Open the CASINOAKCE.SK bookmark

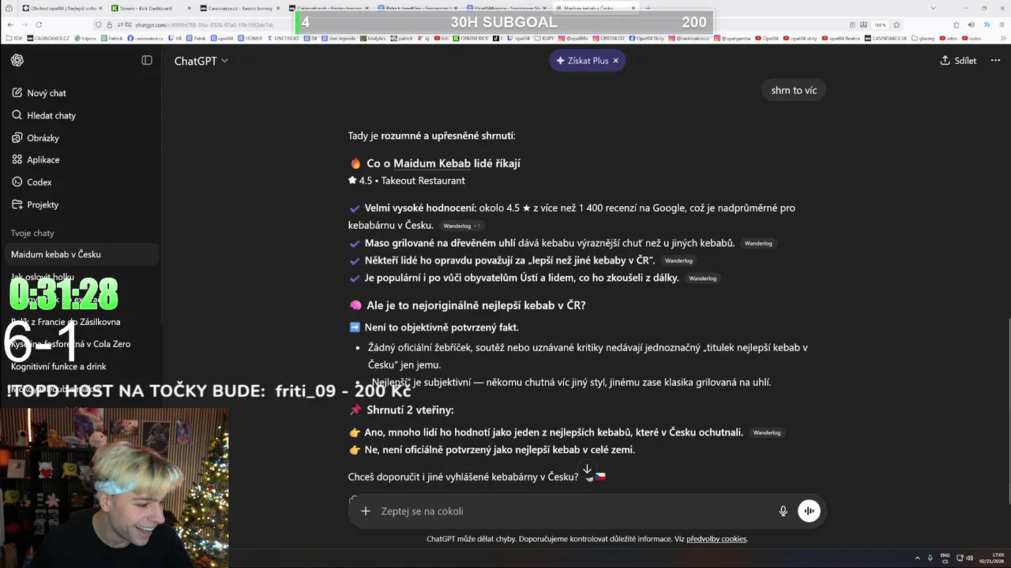(885, 38)
